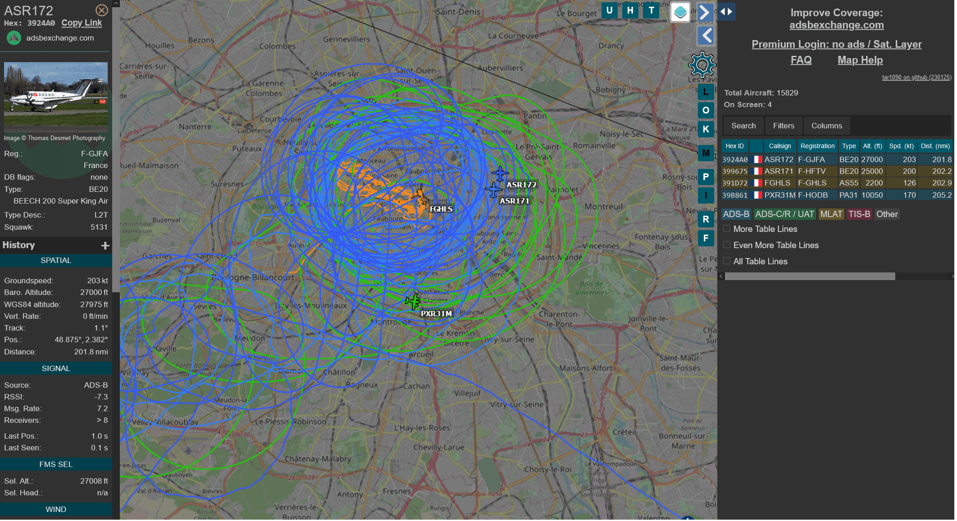Expand the History section with plus
The width and height of the screenshot is (957, 521).
tap(105, 245)
